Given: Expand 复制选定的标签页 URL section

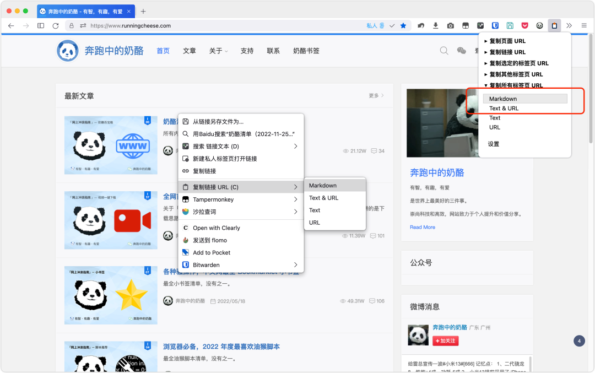Looking at the screenshot, I should [x=516, y=63].
